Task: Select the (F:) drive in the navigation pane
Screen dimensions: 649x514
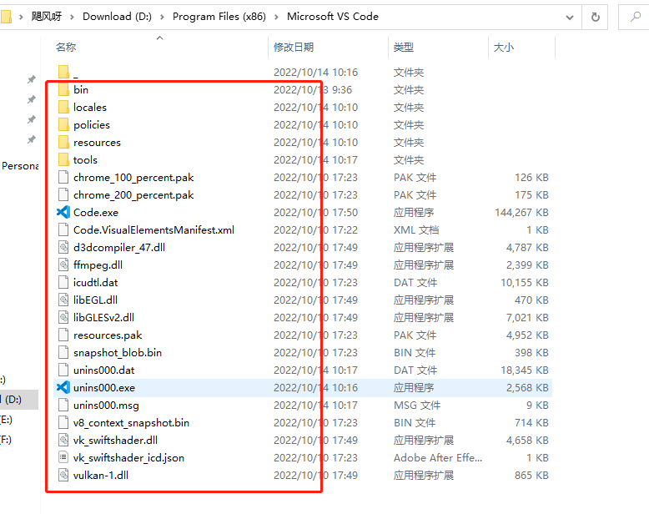Action: coord(6,440)
